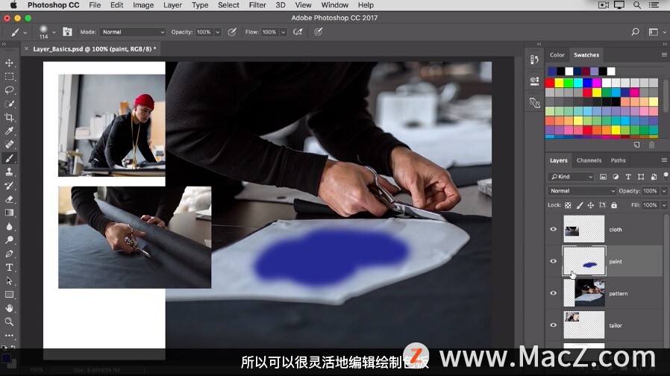Open the brush Opacity dropdown arrow

click(x=218, y=32)
